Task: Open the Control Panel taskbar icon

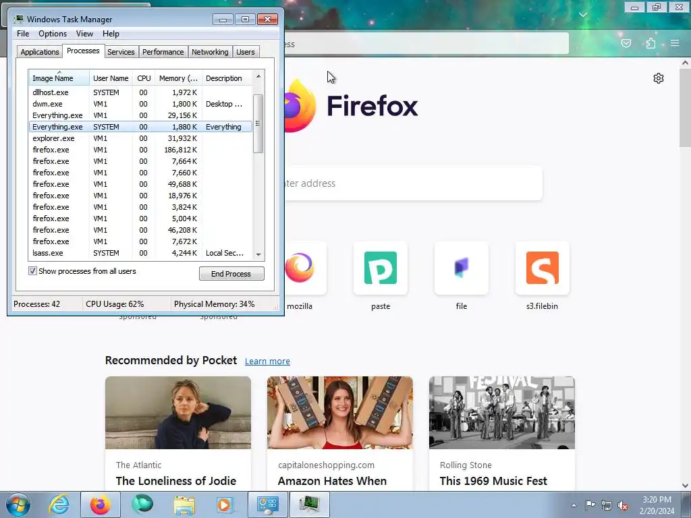Action: click(267, 505)
